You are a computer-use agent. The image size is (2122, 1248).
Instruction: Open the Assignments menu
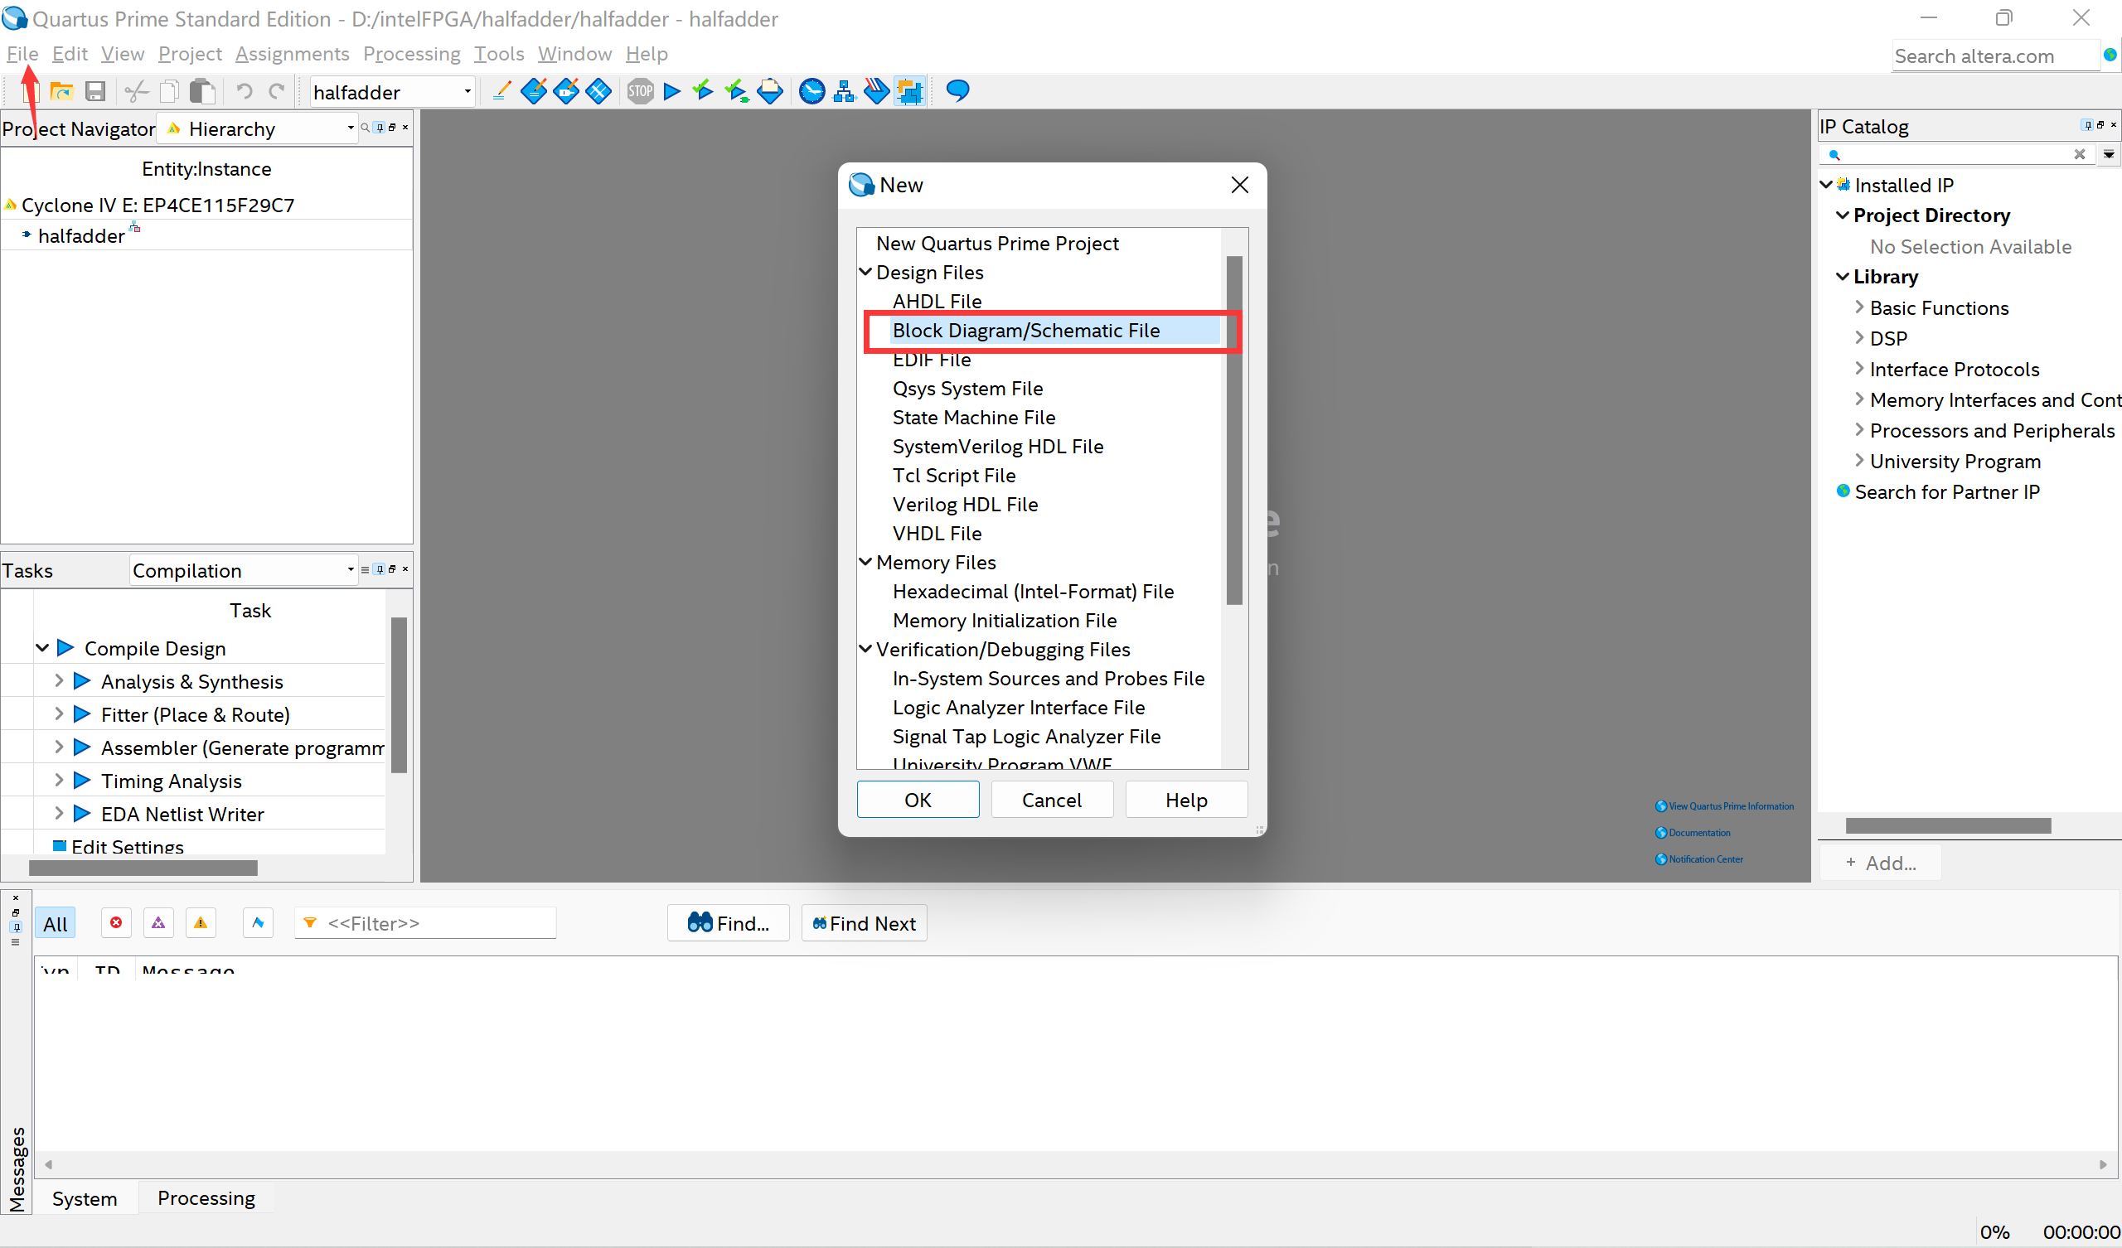(x=291, y=54)
